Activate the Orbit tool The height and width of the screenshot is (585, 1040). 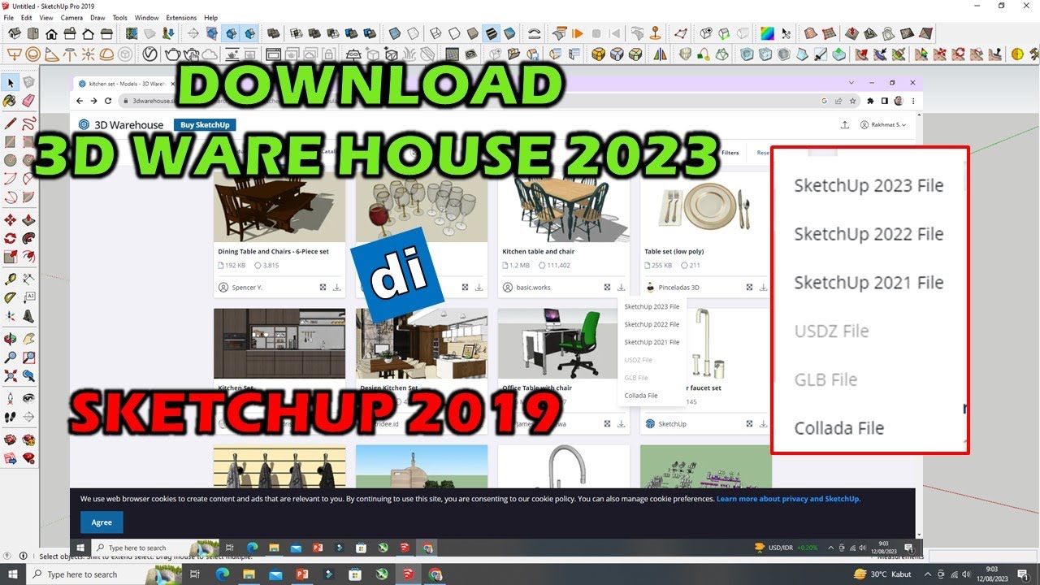11,339
